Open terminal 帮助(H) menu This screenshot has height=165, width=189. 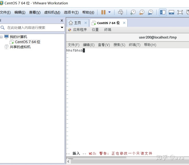tap(150, 45)
